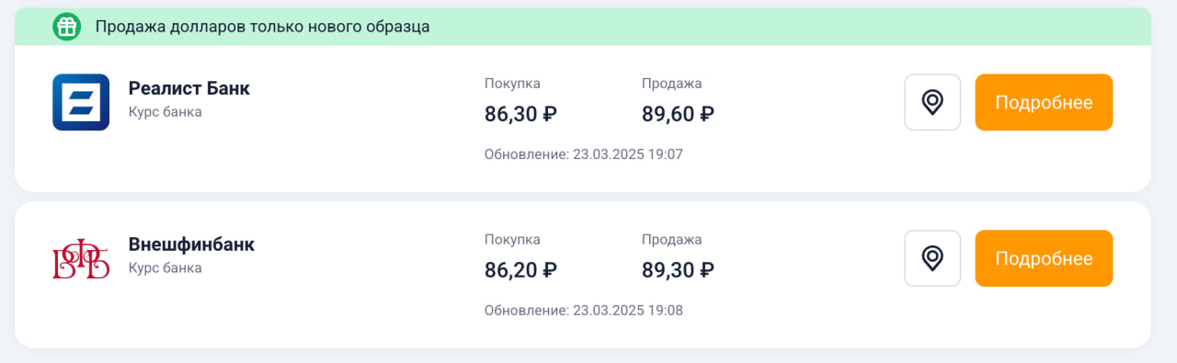Screen dimensions: 1177x363
Task: Click Внешфинбанк sell rate 89,30 ₽
Action: click(x=678, y=270)
